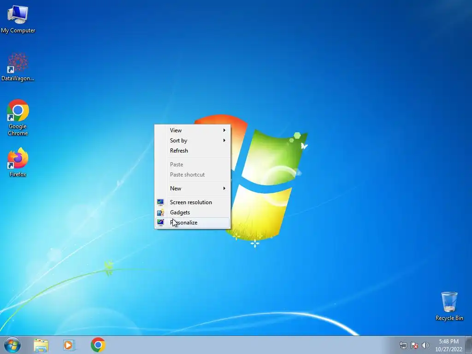Click the Gadgets menu icon
Viewport: 472px width, 354px height.
click(x=160, y=212)
